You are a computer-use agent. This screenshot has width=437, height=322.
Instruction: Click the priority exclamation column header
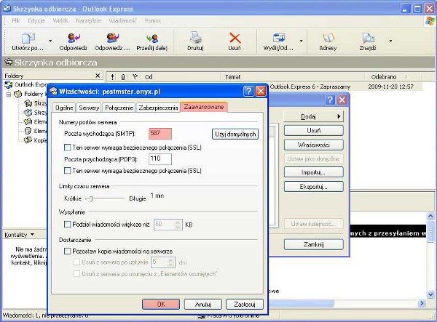pyautogui.click(x=112, y=77)
